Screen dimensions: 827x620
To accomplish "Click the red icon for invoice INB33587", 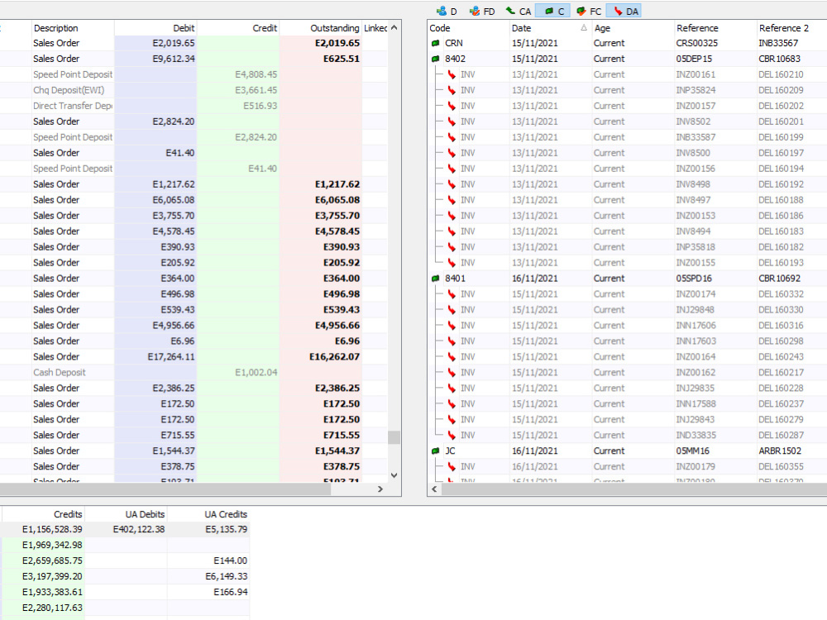I will coord(452,137).
